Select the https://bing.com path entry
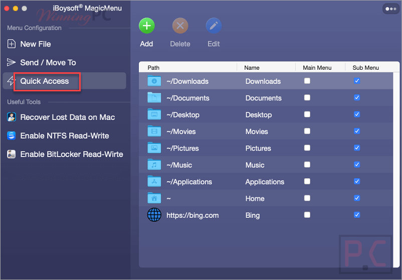Image resolution: width=402 pixels, height=280 pixels. [x=192, y=215]
